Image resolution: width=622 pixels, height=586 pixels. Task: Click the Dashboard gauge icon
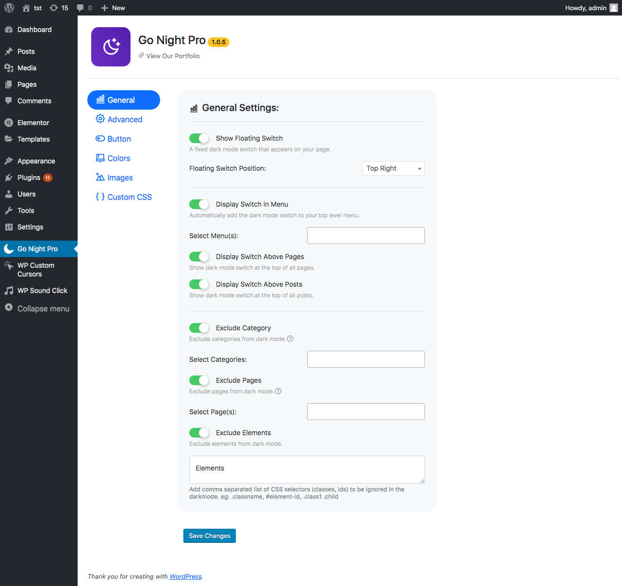coord(9,30)
